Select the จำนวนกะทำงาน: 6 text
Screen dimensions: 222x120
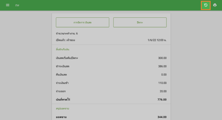tap(67, 34)
